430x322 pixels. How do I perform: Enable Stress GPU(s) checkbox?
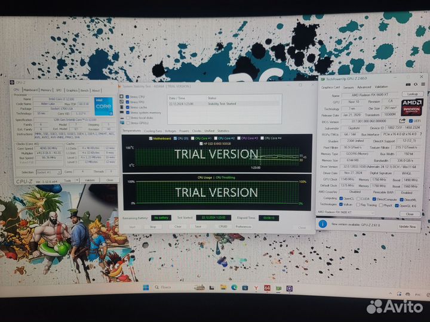coord(128,123)
